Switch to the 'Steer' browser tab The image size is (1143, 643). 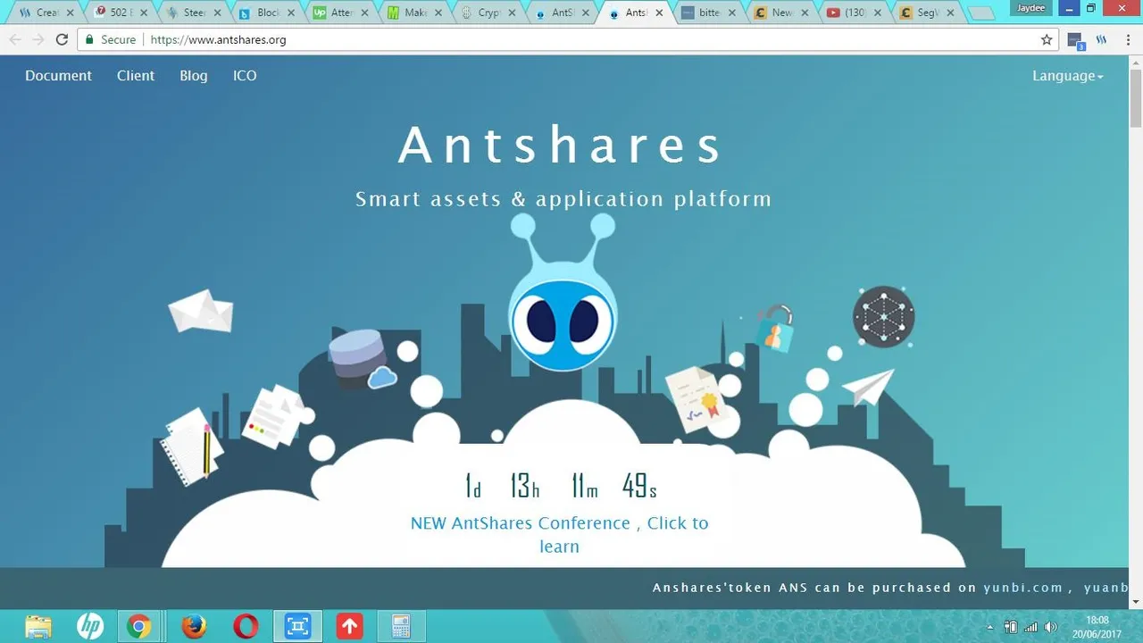click(194, 13)
